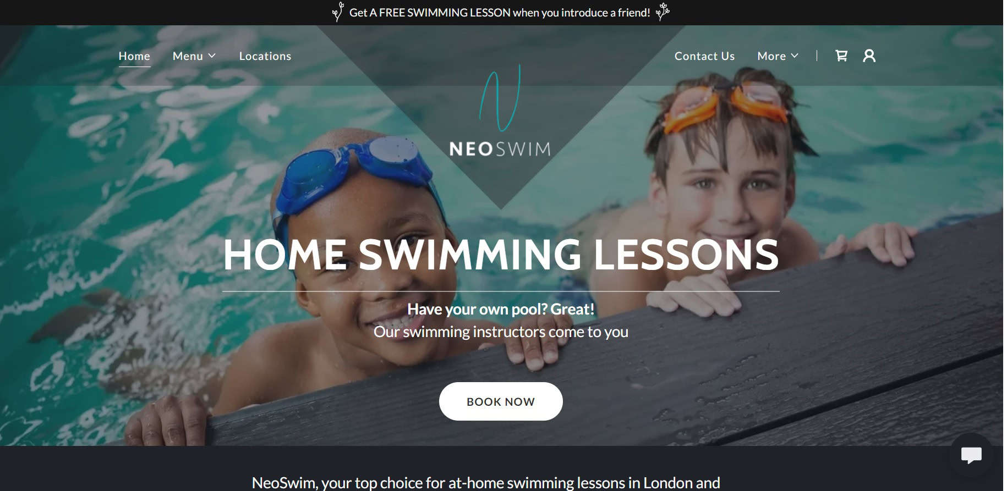
Task: Click the NeoSwim intro paragraph
Action: (486, 483)
